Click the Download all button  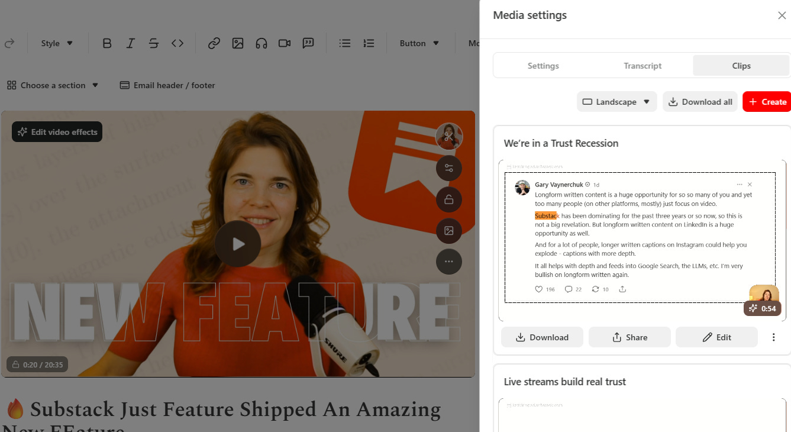point(700,102)
